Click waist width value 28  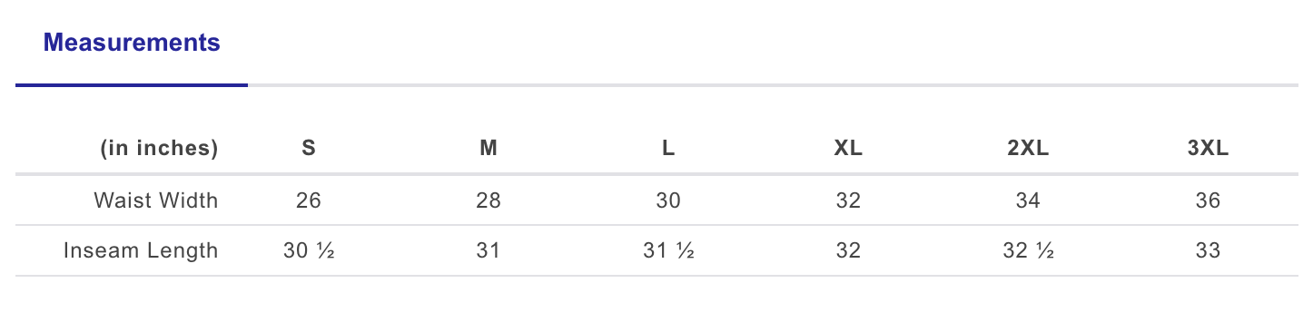pyautogui.click(x=489, y=200)
